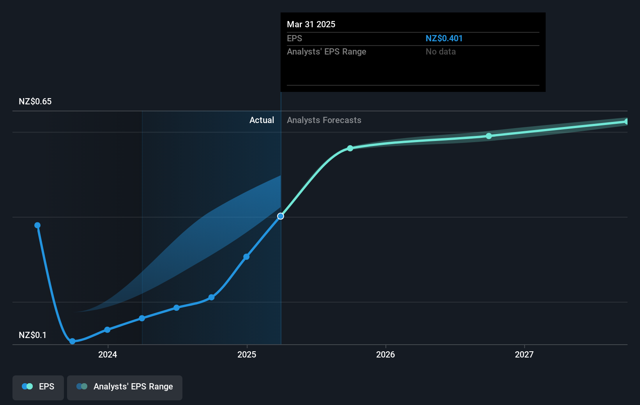The image size is (640, 405).
Task: Click the forecast point in late 2026
Action: 489,136
